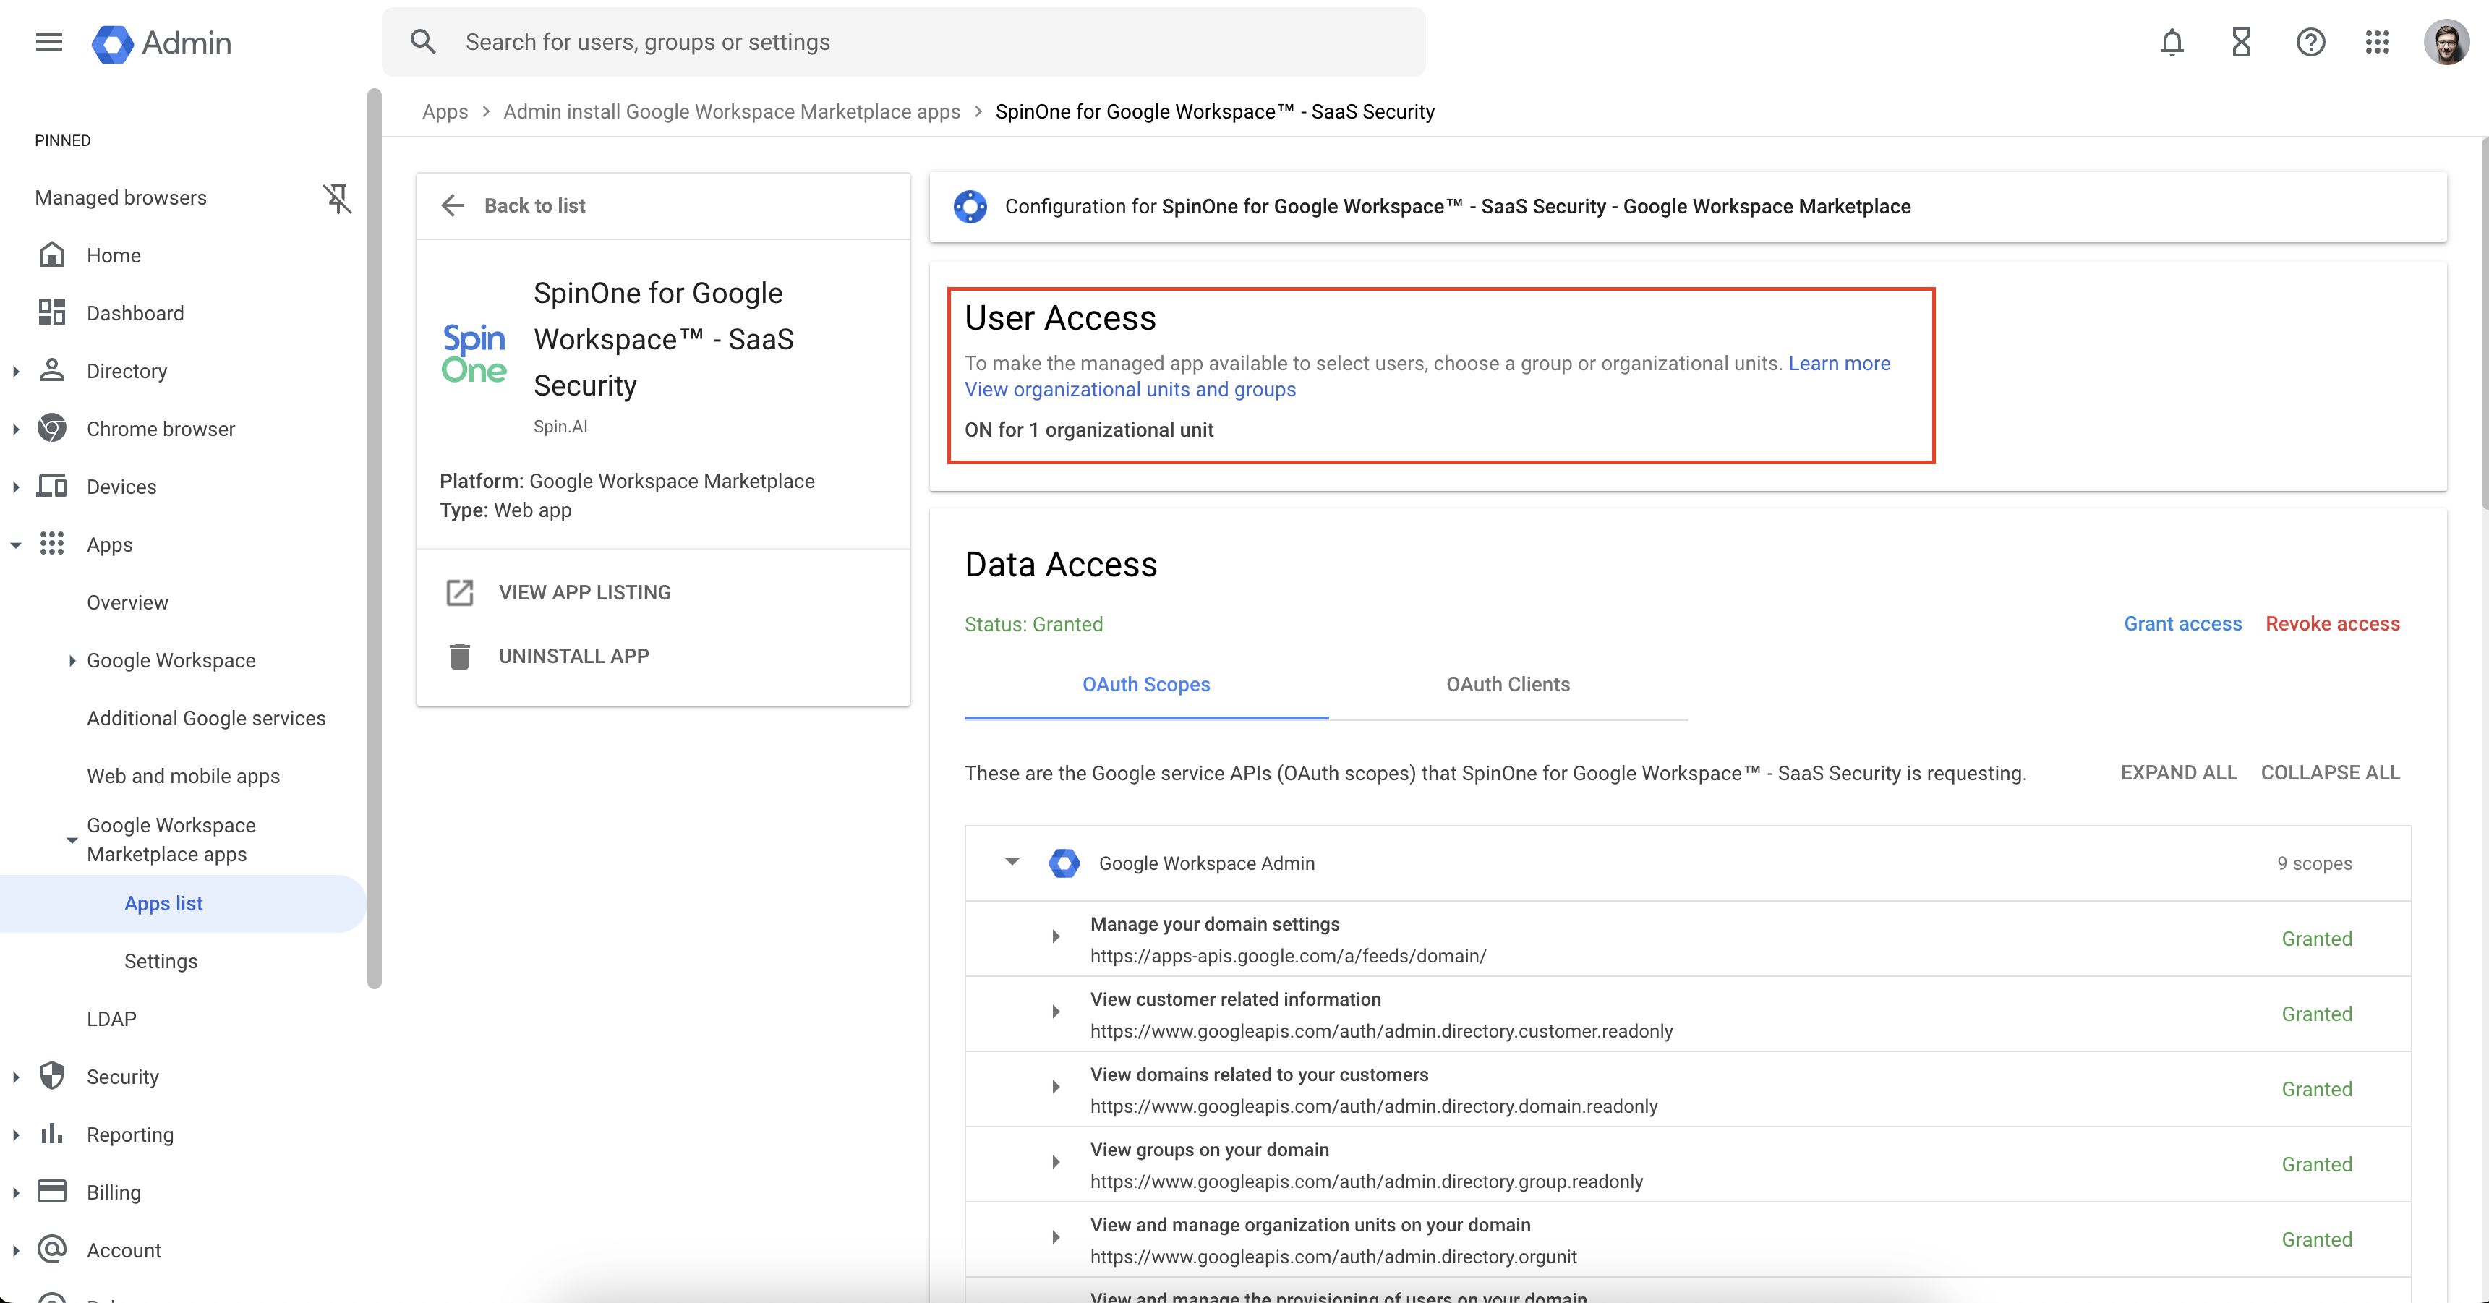
Task: Click the EXPAND ALL button
Action: [x=2178, y=773]
